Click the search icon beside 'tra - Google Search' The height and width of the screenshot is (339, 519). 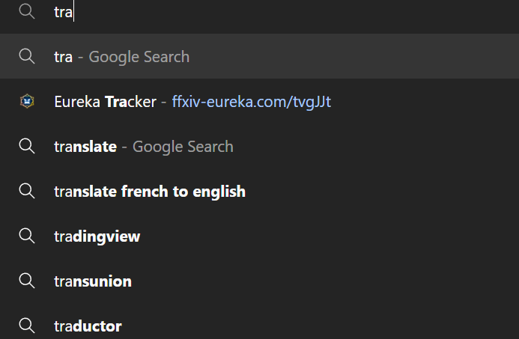(27, 56)
